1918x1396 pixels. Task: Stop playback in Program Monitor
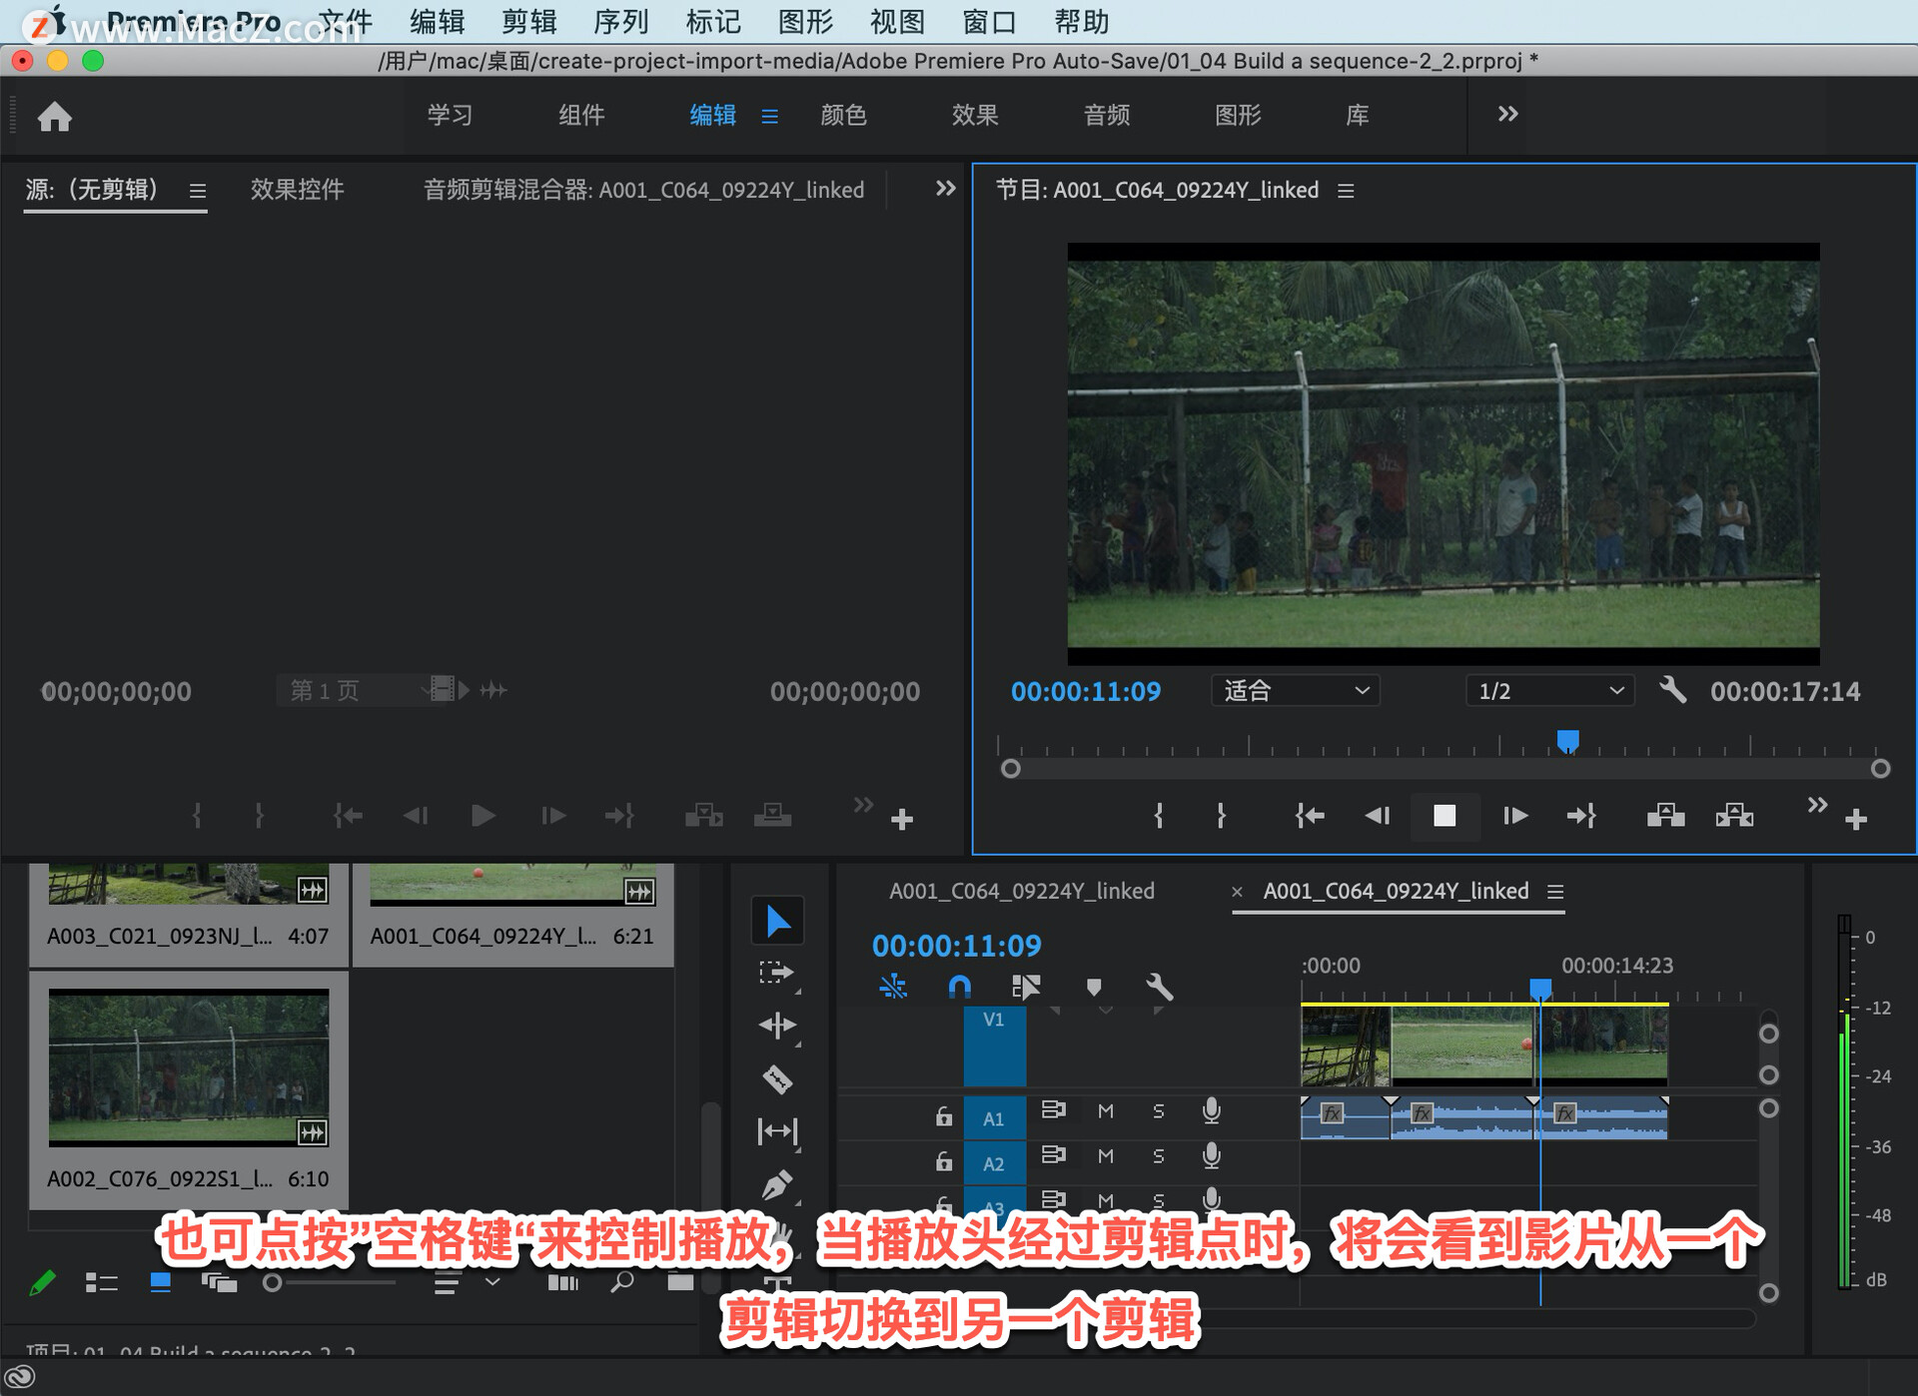(1444, 816)
